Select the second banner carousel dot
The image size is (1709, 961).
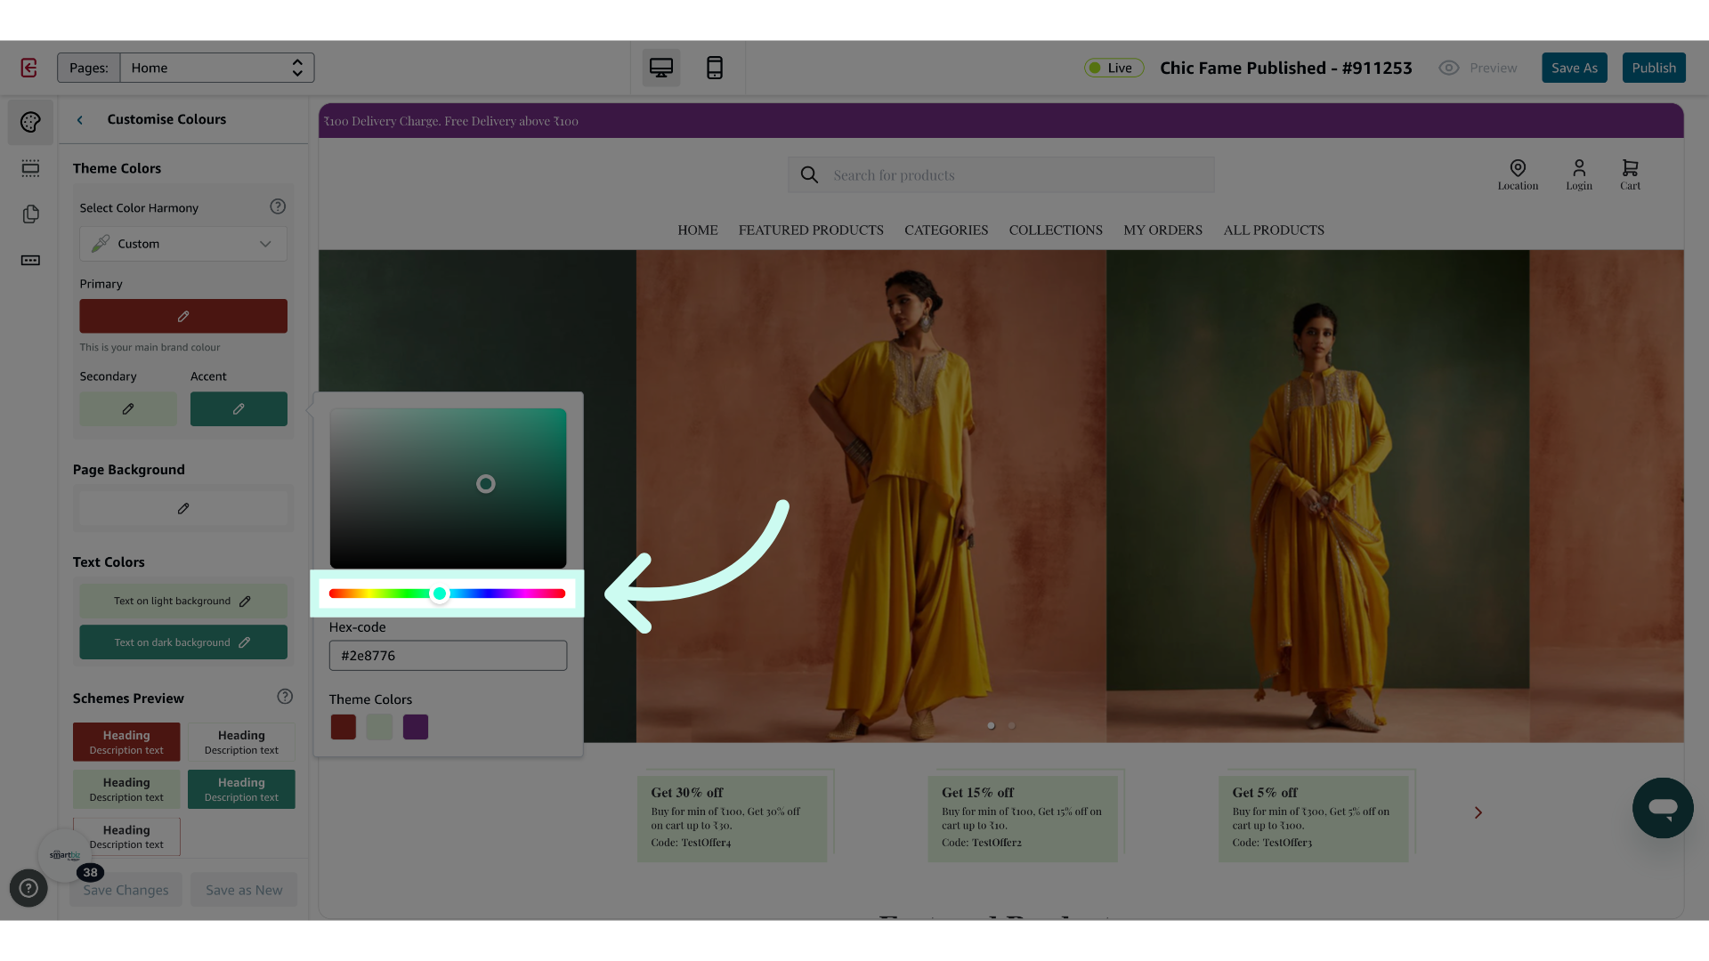[1012, 726]
